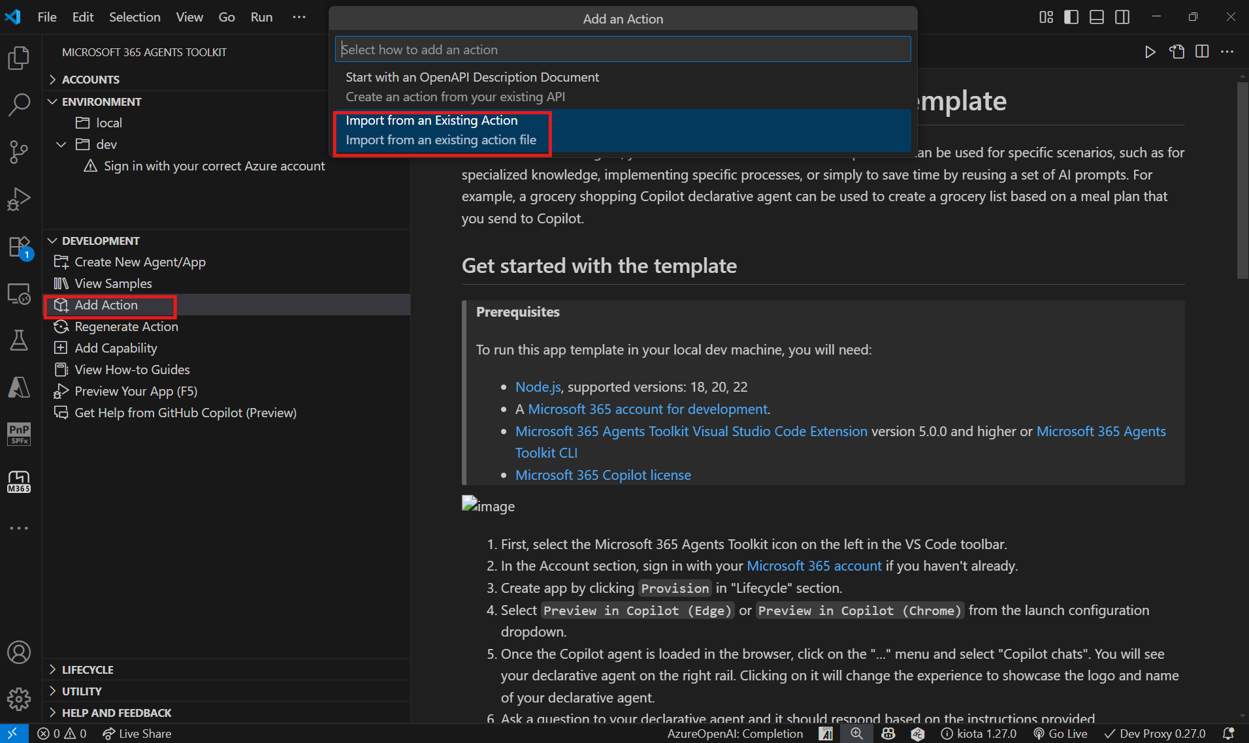
Task: Open the Edit menu
Action: [83, 17]
